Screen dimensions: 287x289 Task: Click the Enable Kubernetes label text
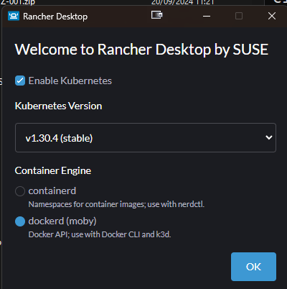pyautogui.click(x=70, y=81)
